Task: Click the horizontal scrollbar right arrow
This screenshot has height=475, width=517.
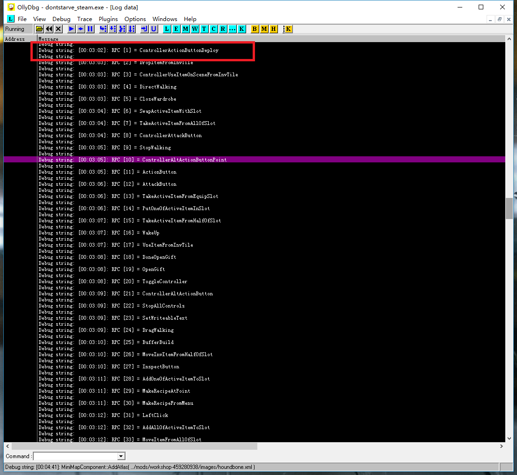Action: click(502, 446)
